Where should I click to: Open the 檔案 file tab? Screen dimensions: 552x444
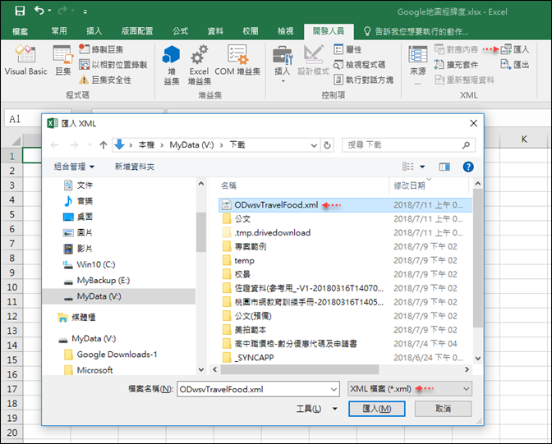coord(20,31)
